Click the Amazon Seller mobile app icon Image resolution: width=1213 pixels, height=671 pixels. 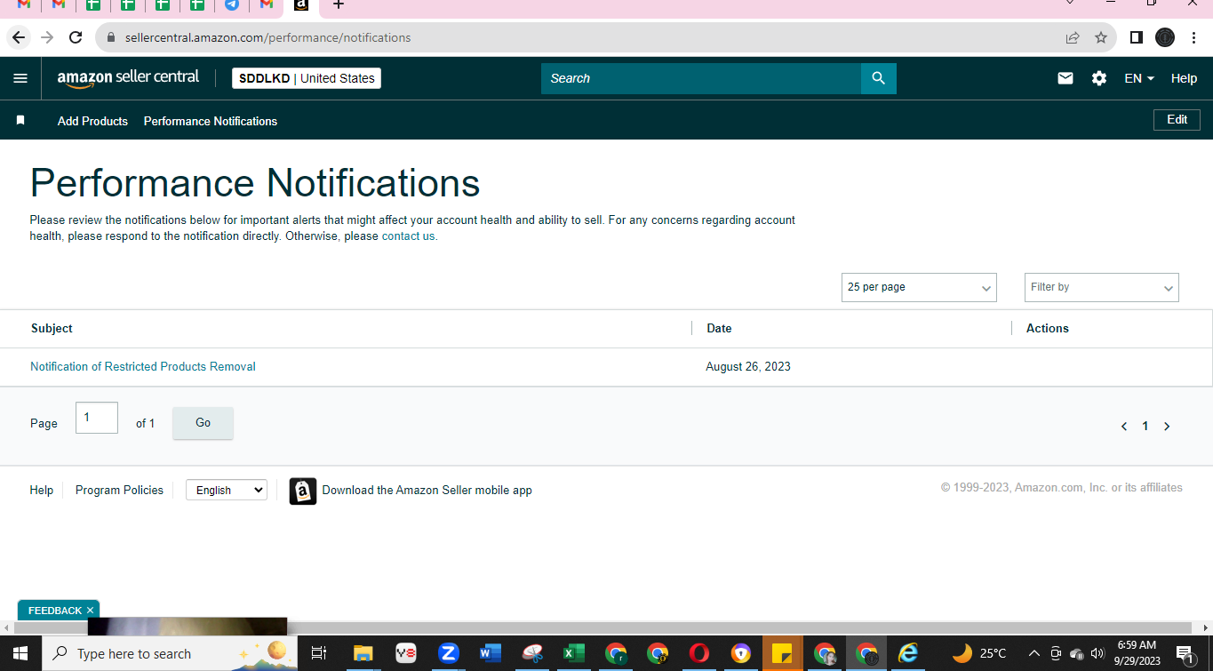[x=303, y=491]
